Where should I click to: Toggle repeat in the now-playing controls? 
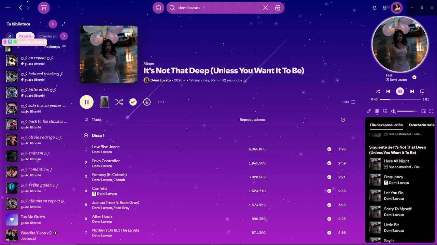tap(422, 91)
